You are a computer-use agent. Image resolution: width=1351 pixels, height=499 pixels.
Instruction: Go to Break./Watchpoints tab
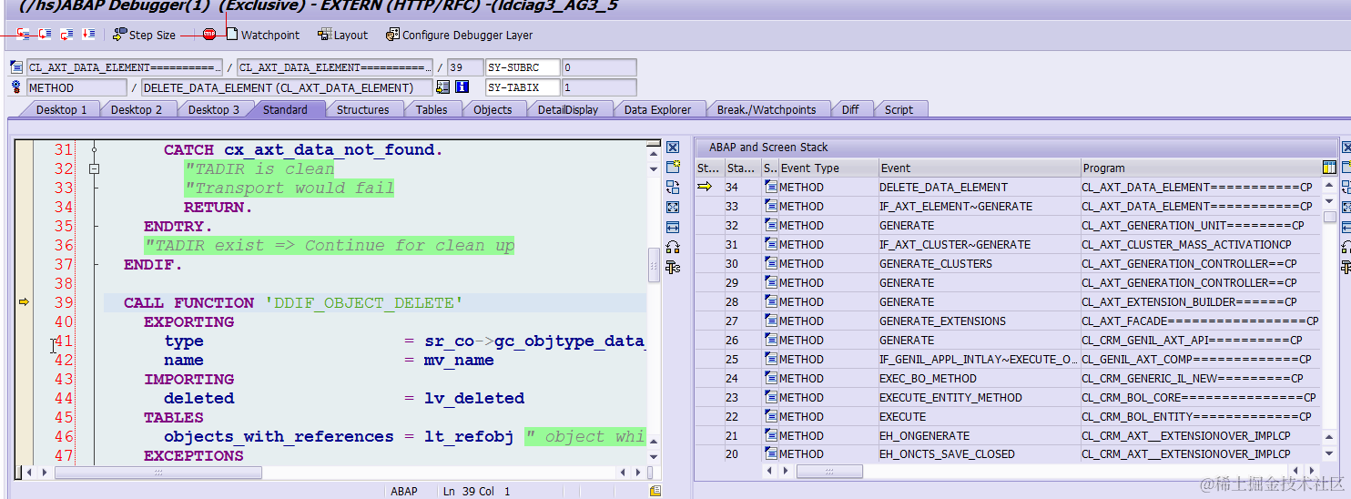pyautogui.click(x=767, y=109)
